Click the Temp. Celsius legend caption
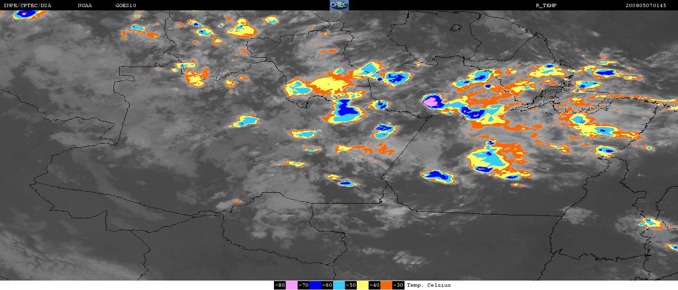The image size is (678, 290). [x=429, y=285]
